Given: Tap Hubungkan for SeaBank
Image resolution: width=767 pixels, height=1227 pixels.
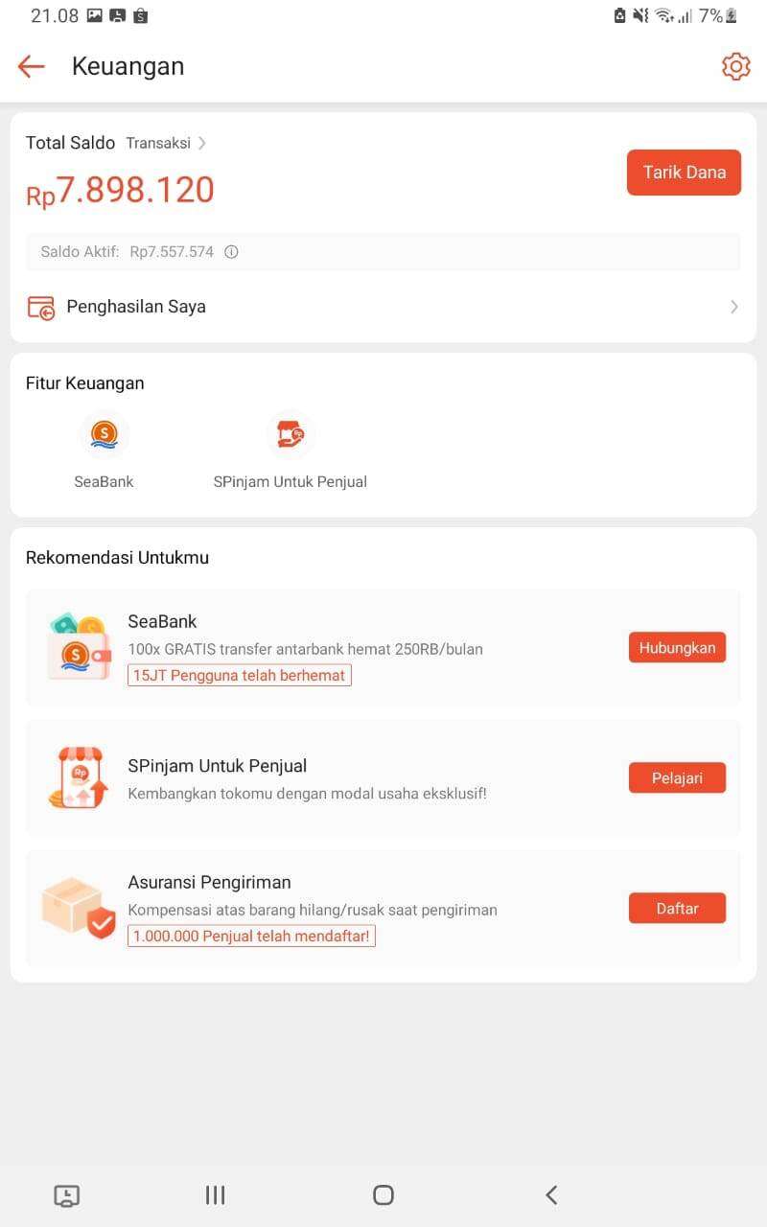Looking at the screenshot, I should tap(677, 647).
